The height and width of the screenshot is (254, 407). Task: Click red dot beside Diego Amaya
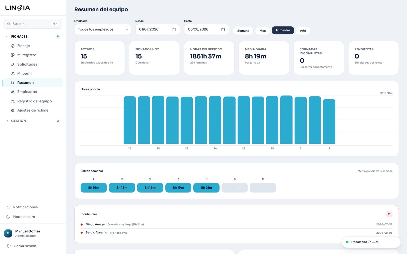82,225
